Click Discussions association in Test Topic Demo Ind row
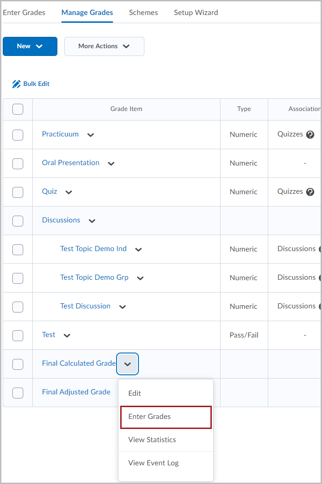This screenshot has width=322, height=484. (x=296, y=249)
